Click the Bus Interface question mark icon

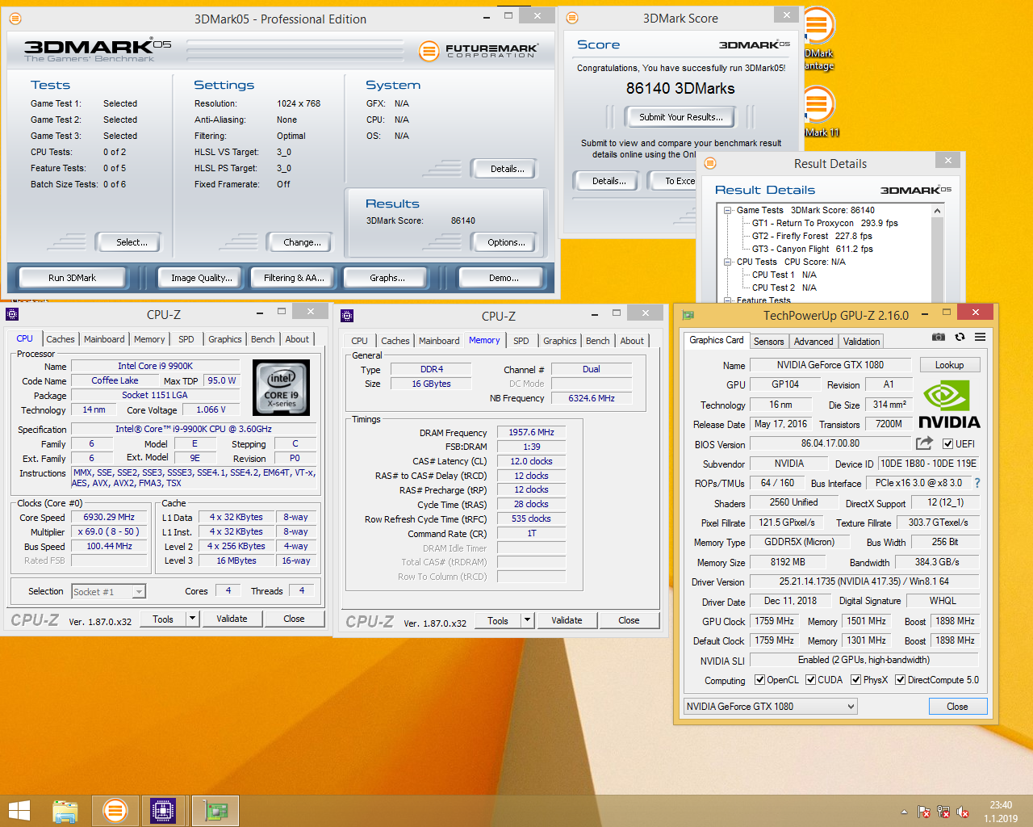pos(977,483)
